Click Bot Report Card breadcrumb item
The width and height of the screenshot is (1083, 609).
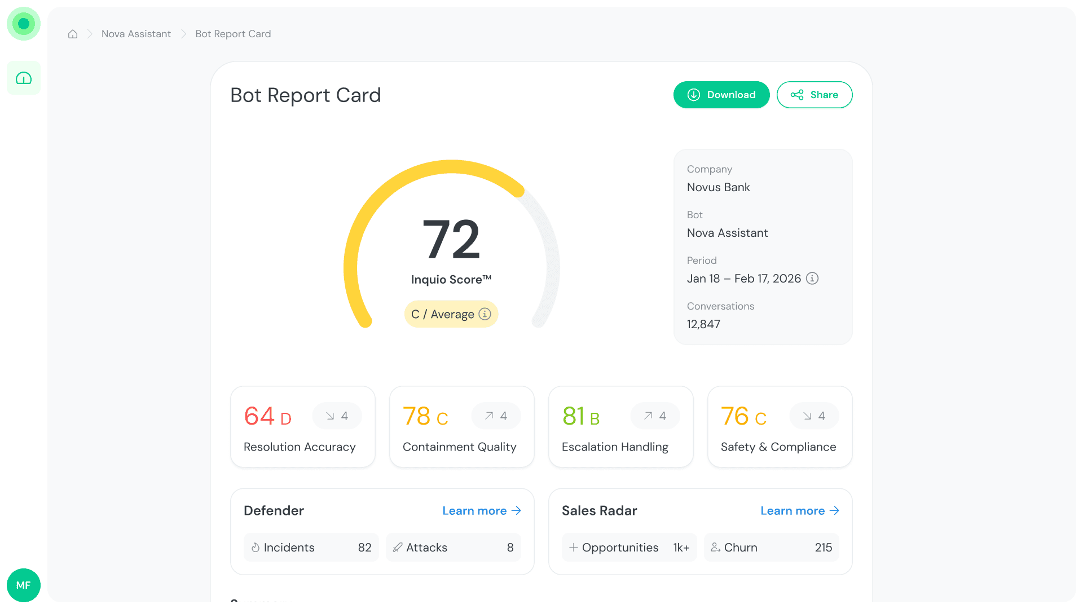233,34
